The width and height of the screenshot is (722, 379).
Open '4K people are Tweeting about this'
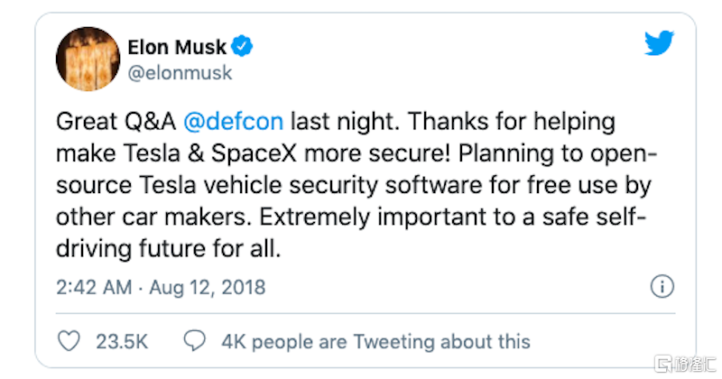[375, 341]
